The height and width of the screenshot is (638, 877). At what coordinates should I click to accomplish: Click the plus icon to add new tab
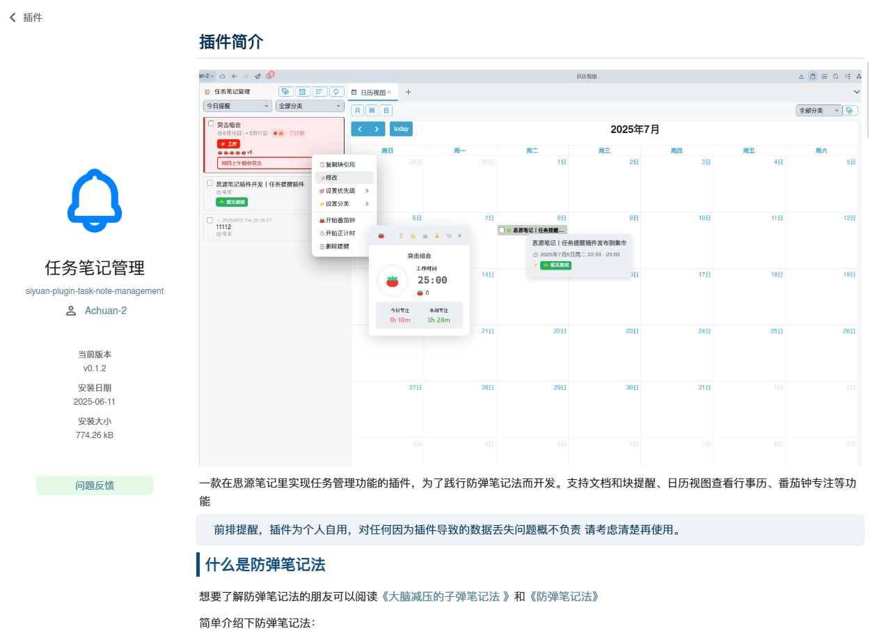click(409, 92)
